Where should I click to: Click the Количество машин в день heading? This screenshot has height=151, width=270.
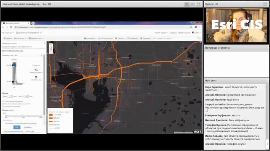(x=13, y=51)
